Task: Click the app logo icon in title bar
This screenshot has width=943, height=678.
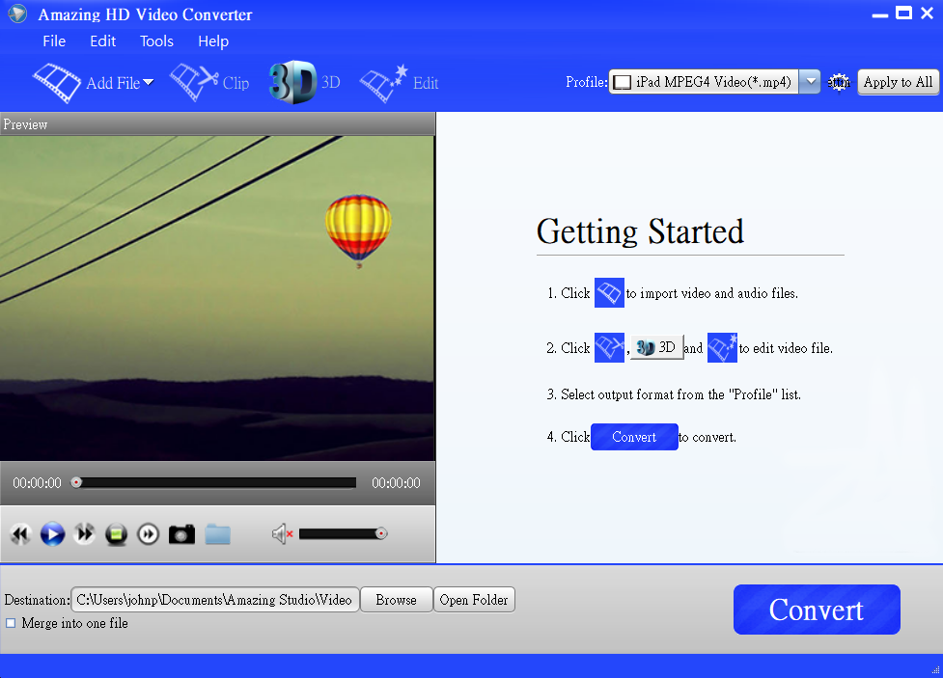Action: click(x=17, y=14)
